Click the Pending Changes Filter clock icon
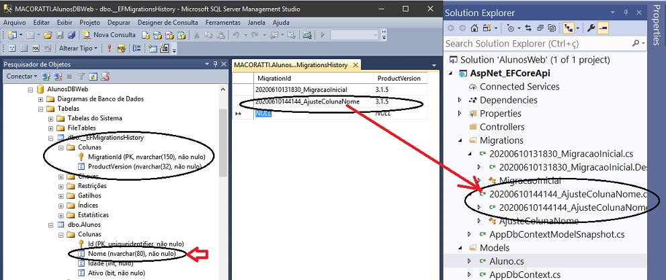This screenshot has width=666, height=280. click(x=511, y=28)
